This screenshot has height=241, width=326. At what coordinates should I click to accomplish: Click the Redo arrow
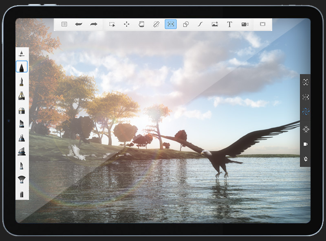pos(94,24)
